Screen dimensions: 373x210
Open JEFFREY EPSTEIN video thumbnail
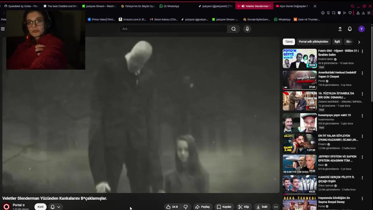[x=300, y=164]
